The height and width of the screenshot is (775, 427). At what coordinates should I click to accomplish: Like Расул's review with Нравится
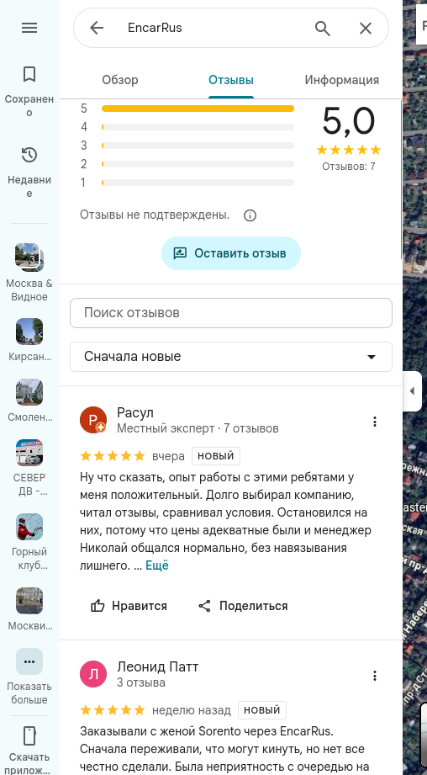[129, 606]
